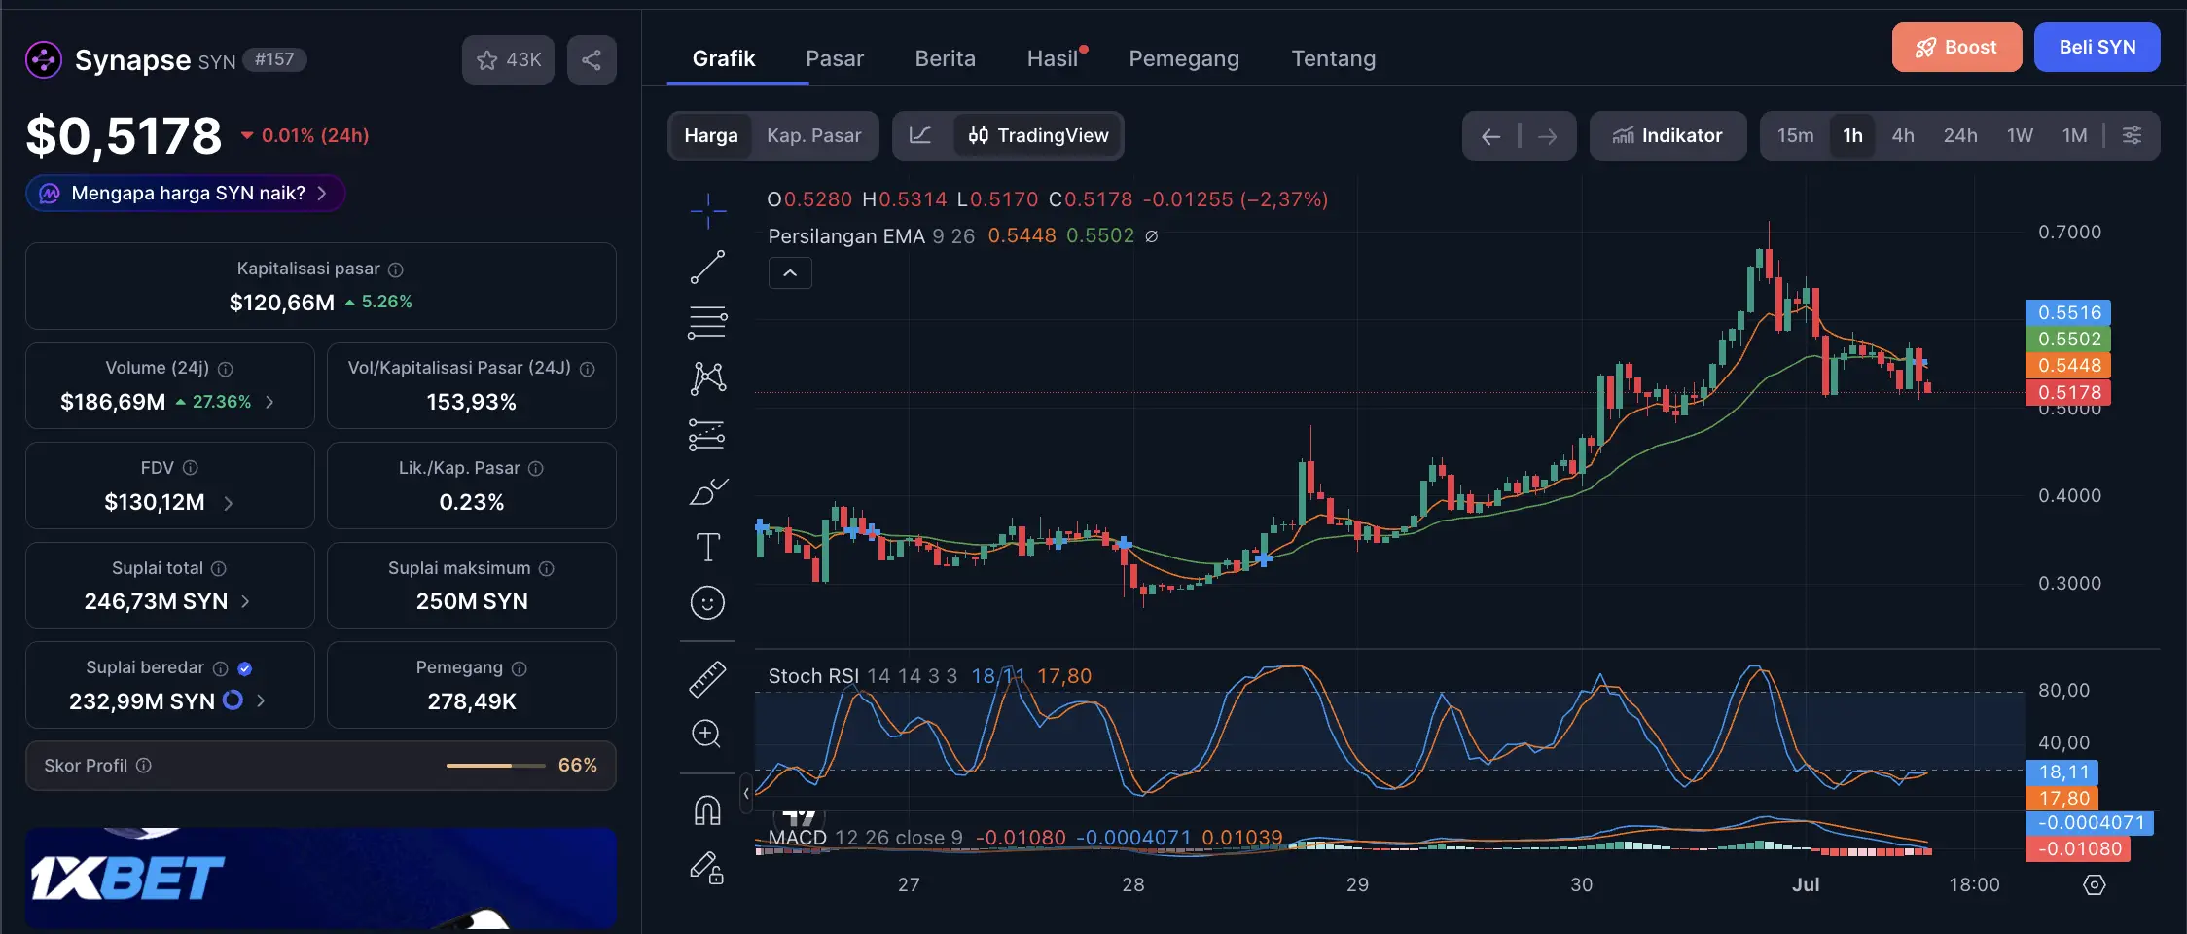
Task: Click the share icon button
Action: coord(592,59)
